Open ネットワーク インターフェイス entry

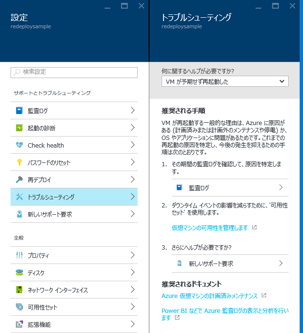pyautogui.click(x=74, y=290)
